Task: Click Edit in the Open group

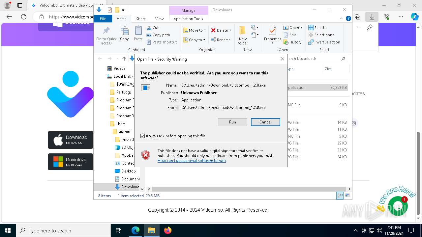Action: (290, 35)
